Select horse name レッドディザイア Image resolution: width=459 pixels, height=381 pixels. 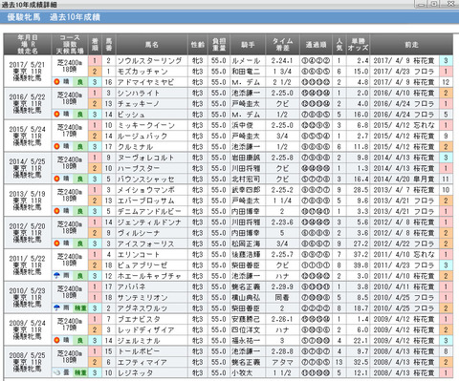(145, 329)
